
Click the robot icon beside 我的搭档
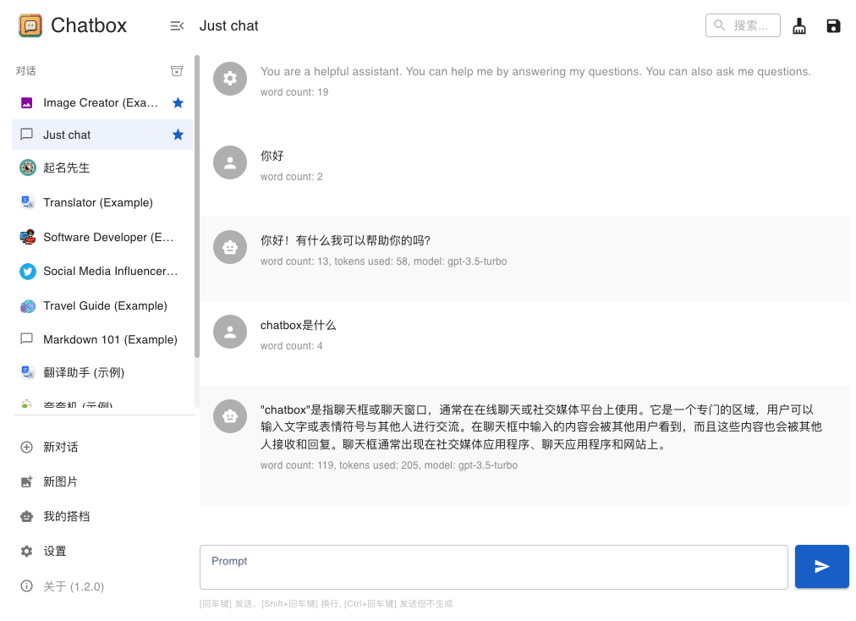[x=27, y=516]
